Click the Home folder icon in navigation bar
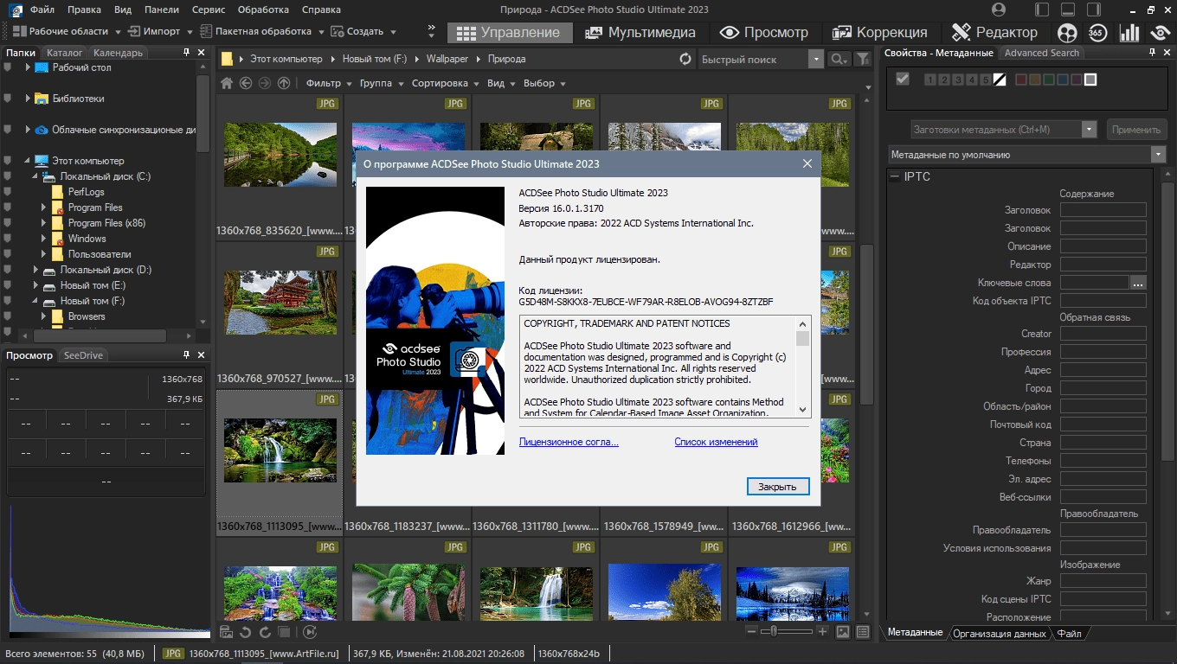 227,83
